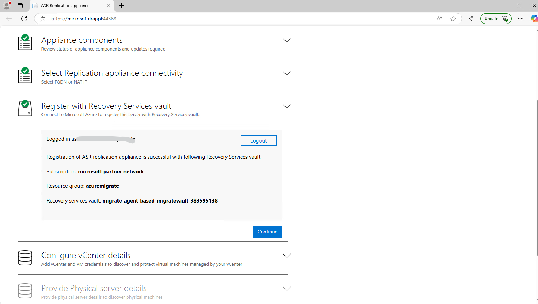The width and height of the screenshot is (538, 304).
Task: Click the Configure vCenter database icon
Action: pos(25,258)
